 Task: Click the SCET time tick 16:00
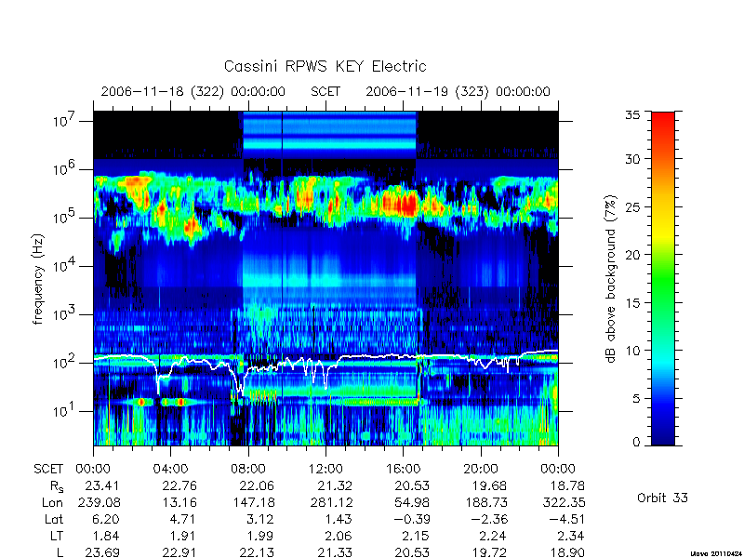pyautogui.click(x=404, y=469)
